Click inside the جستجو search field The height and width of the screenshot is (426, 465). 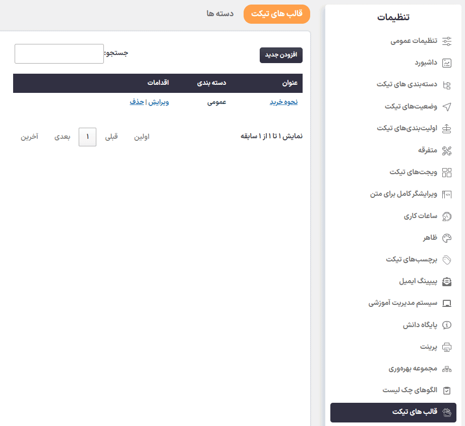[59, 54]
